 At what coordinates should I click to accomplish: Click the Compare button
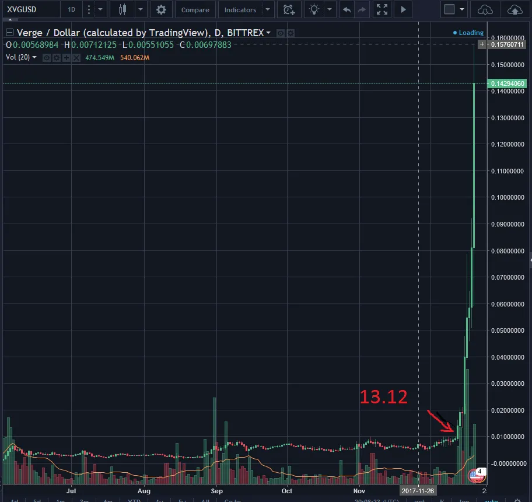(195, 10)
